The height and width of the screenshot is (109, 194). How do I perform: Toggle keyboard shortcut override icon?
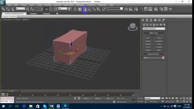click(80, 9)
